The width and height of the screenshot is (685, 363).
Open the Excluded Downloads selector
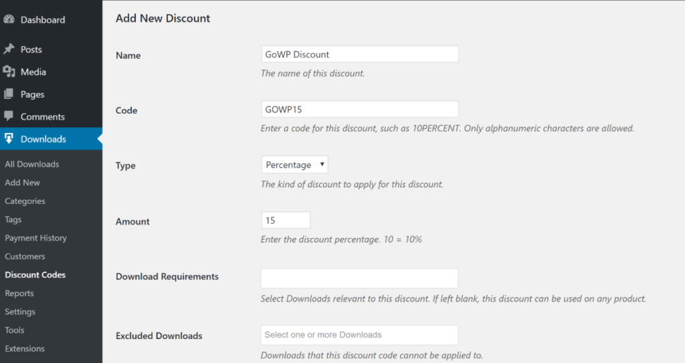click(x=359, y=335)
